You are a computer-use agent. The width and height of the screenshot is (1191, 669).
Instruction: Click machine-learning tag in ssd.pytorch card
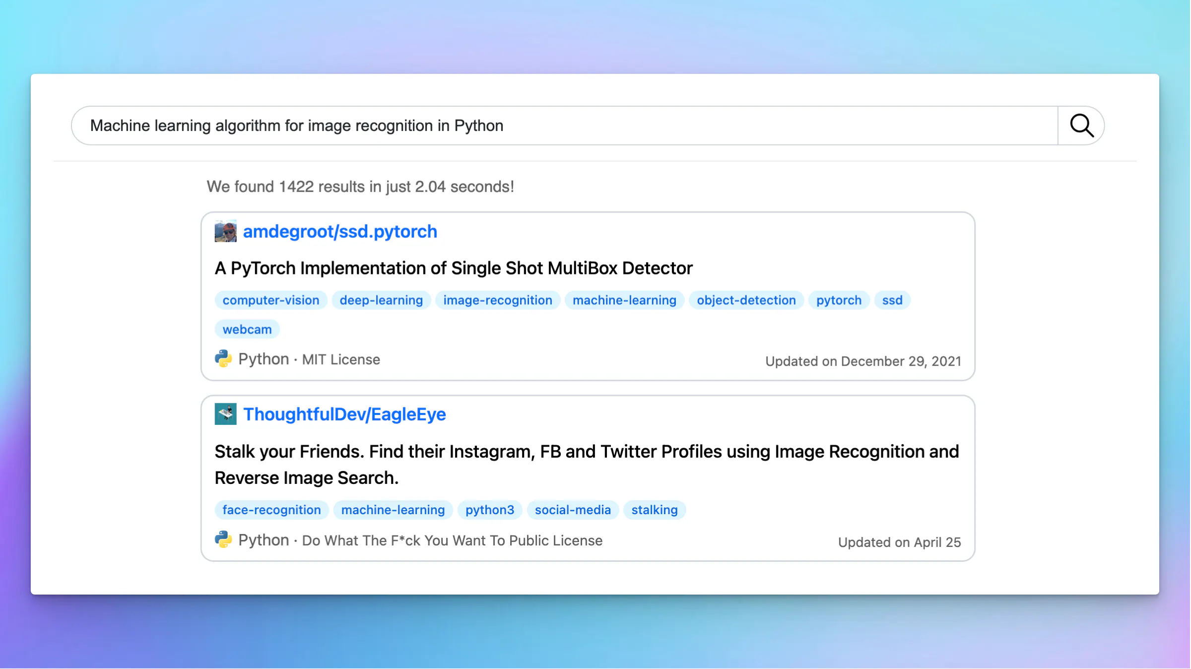click(x=624, y=300)
